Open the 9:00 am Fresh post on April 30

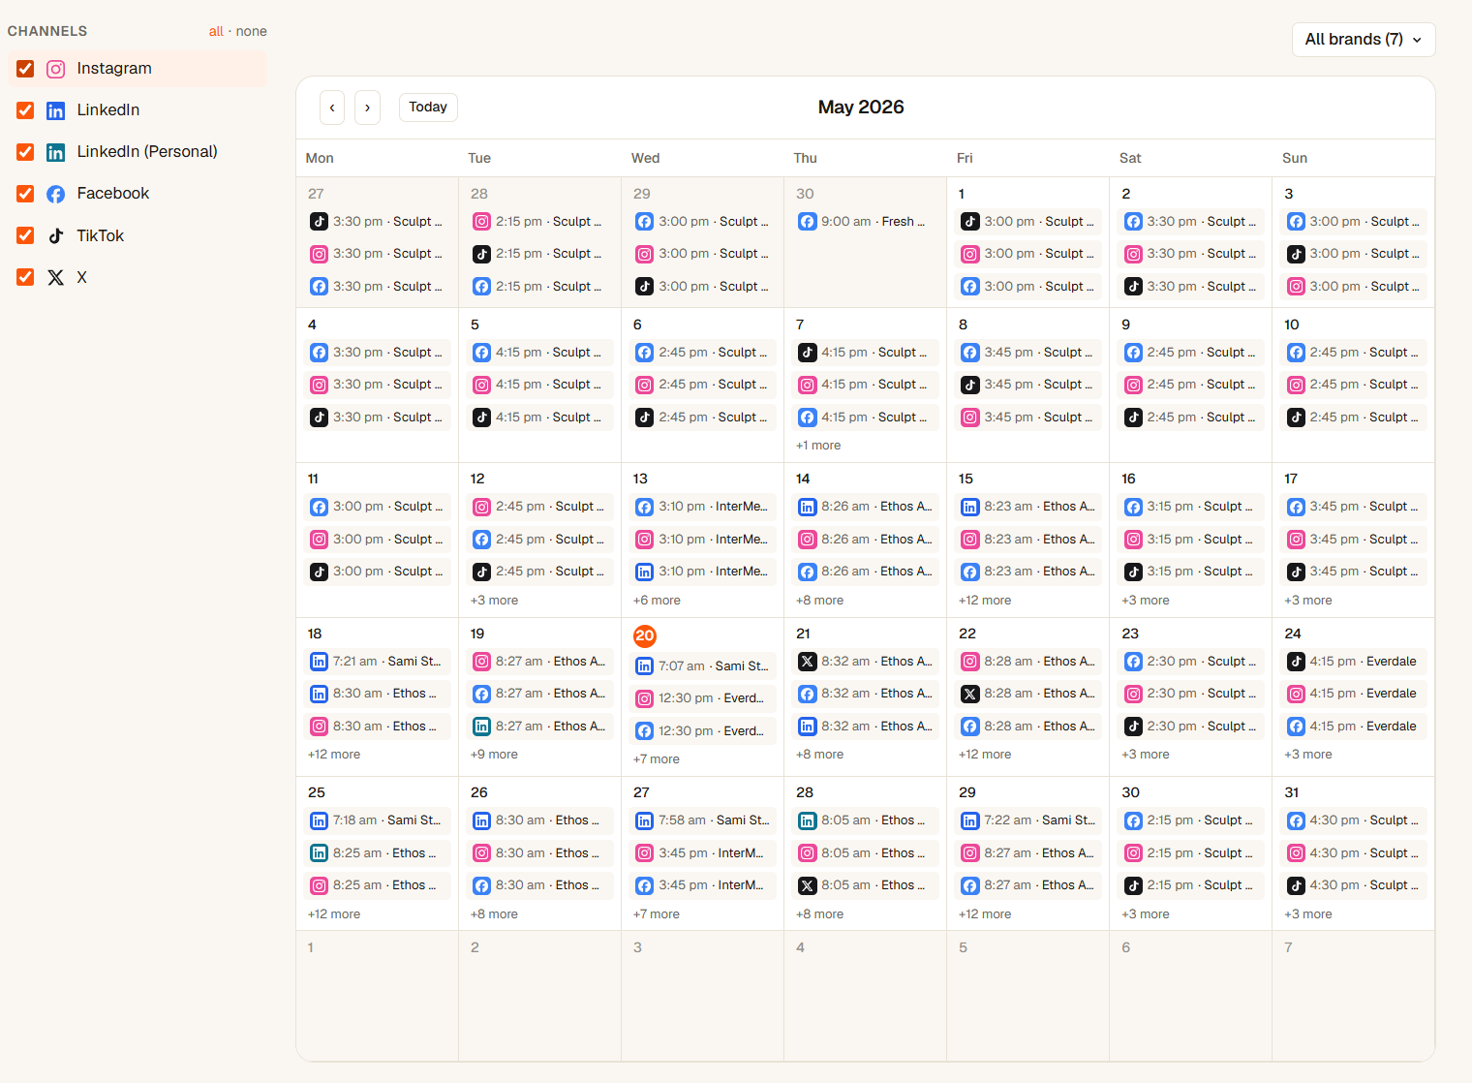pyautogui.click(x=866, y=222)
